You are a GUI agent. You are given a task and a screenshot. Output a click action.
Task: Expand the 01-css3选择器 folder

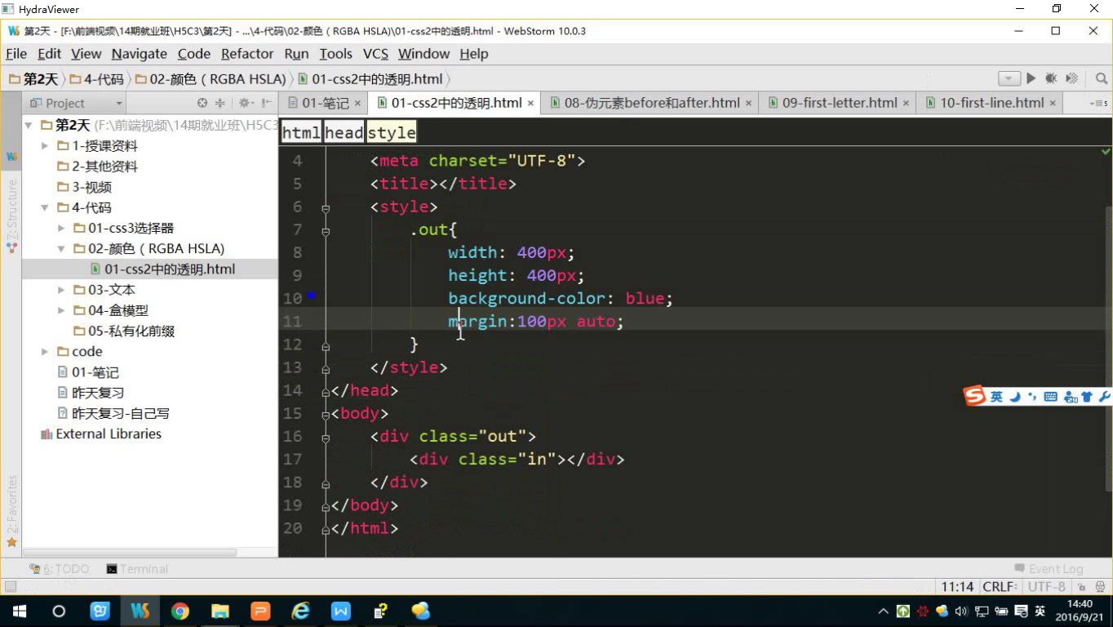tap(61, 229)
